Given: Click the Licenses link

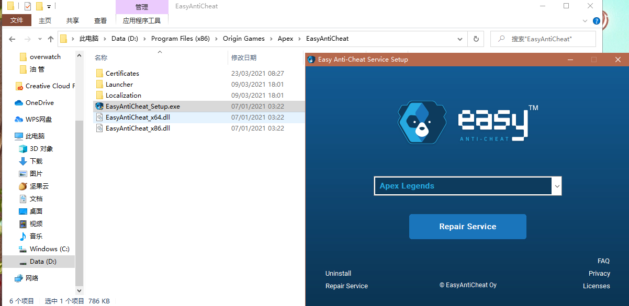Looking at the screenshot, I should click(596, 286).
